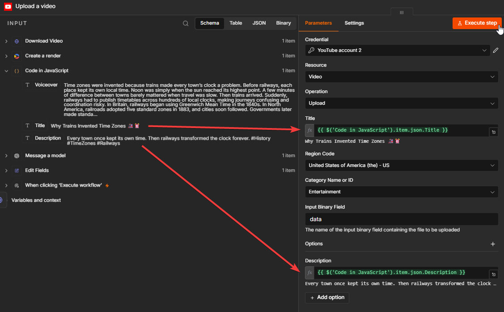Click the '1 item' count for Edit Fields

point(288,171)
